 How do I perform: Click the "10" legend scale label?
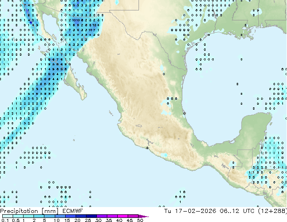(x=57, y=220)
